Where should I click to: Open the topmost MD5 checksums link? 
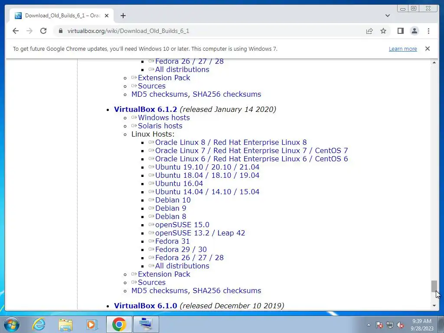tap(160, 94)
